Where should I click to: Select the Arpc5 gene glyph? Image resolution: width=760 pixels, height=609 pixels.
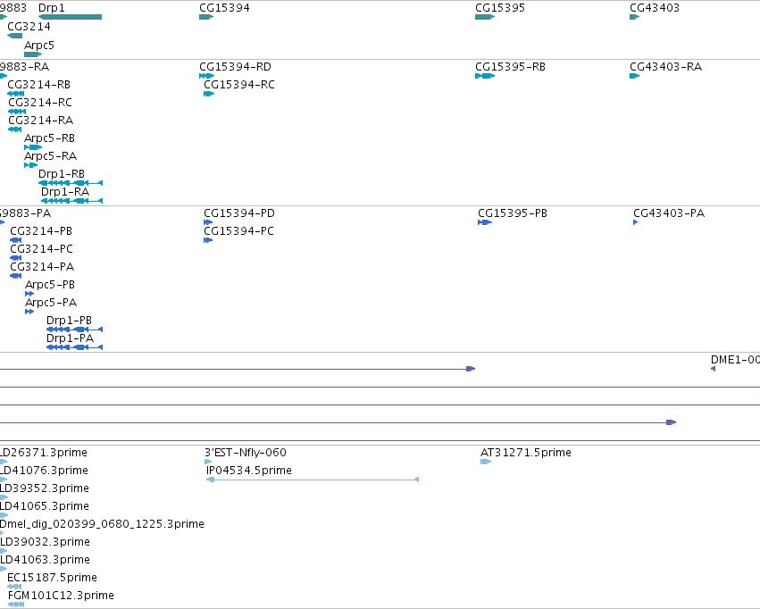33,54
